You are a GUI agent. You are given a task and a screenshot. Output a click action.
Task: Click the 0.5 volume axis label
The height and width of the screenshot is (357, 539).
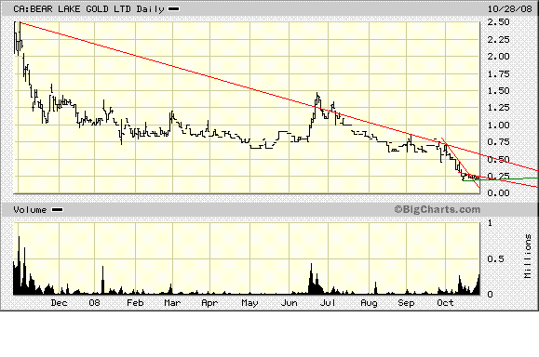[495, 258]
